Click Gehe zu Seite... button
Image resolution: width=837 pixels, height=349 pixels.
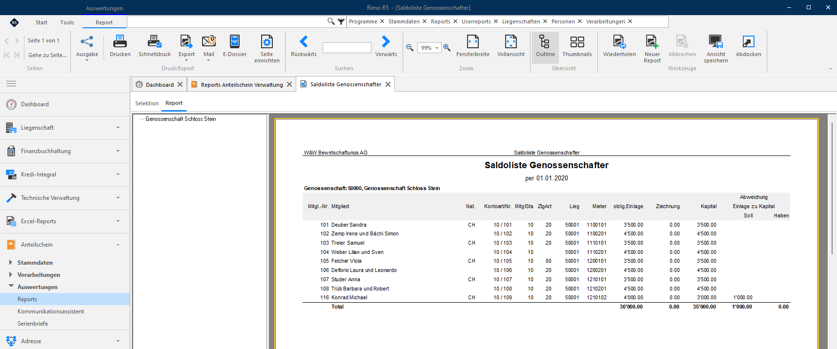47,55
